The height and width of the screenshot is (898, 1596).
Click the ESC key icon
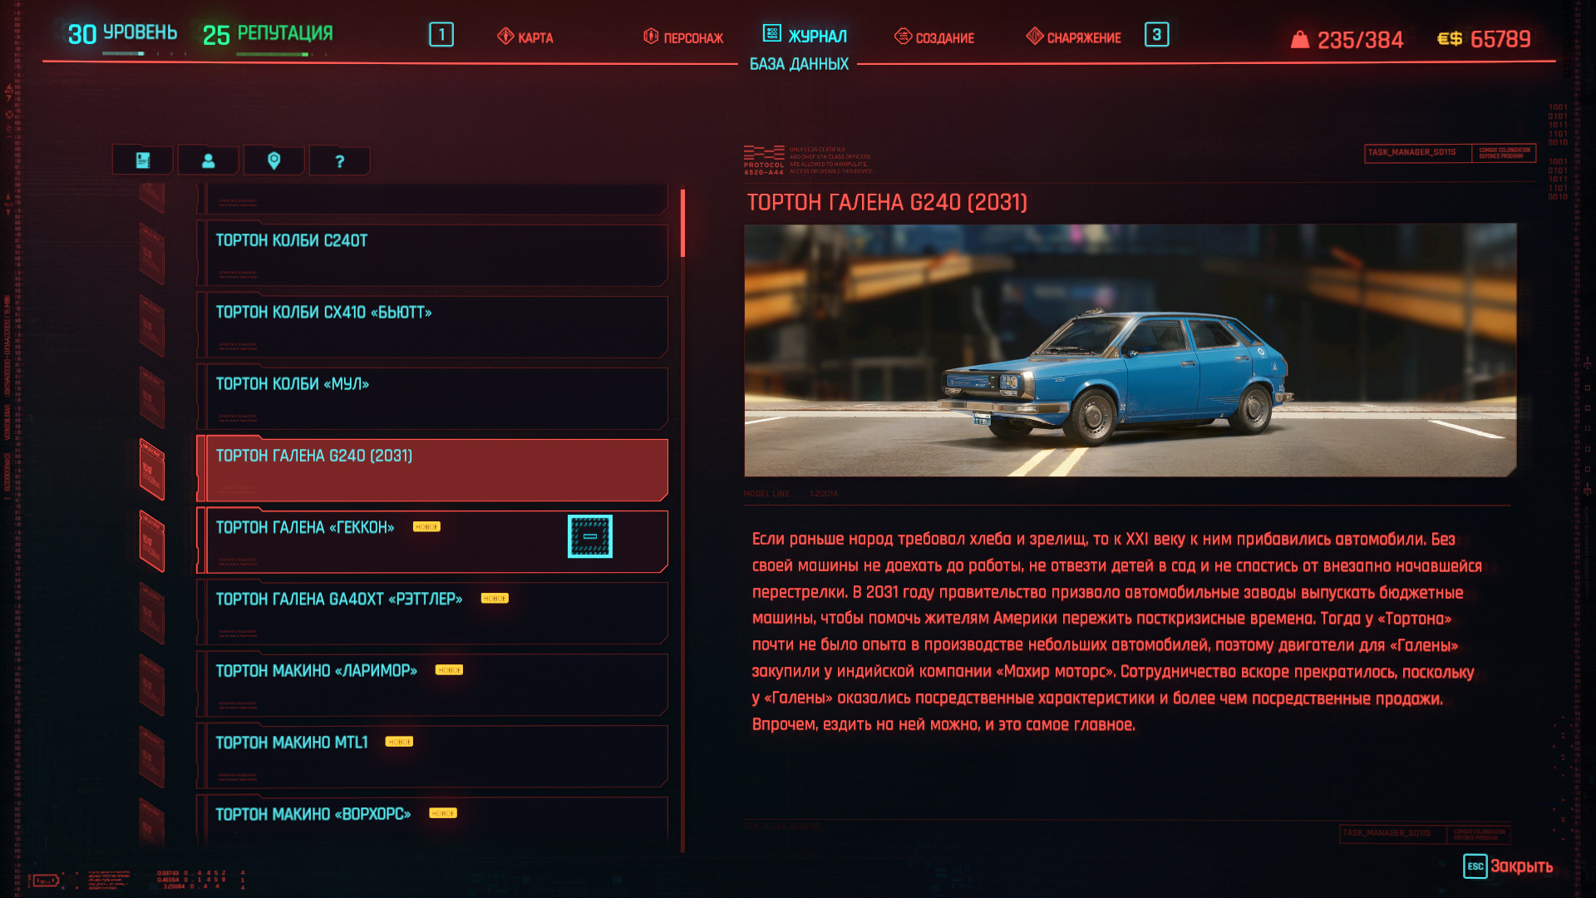pos(1475,866)
